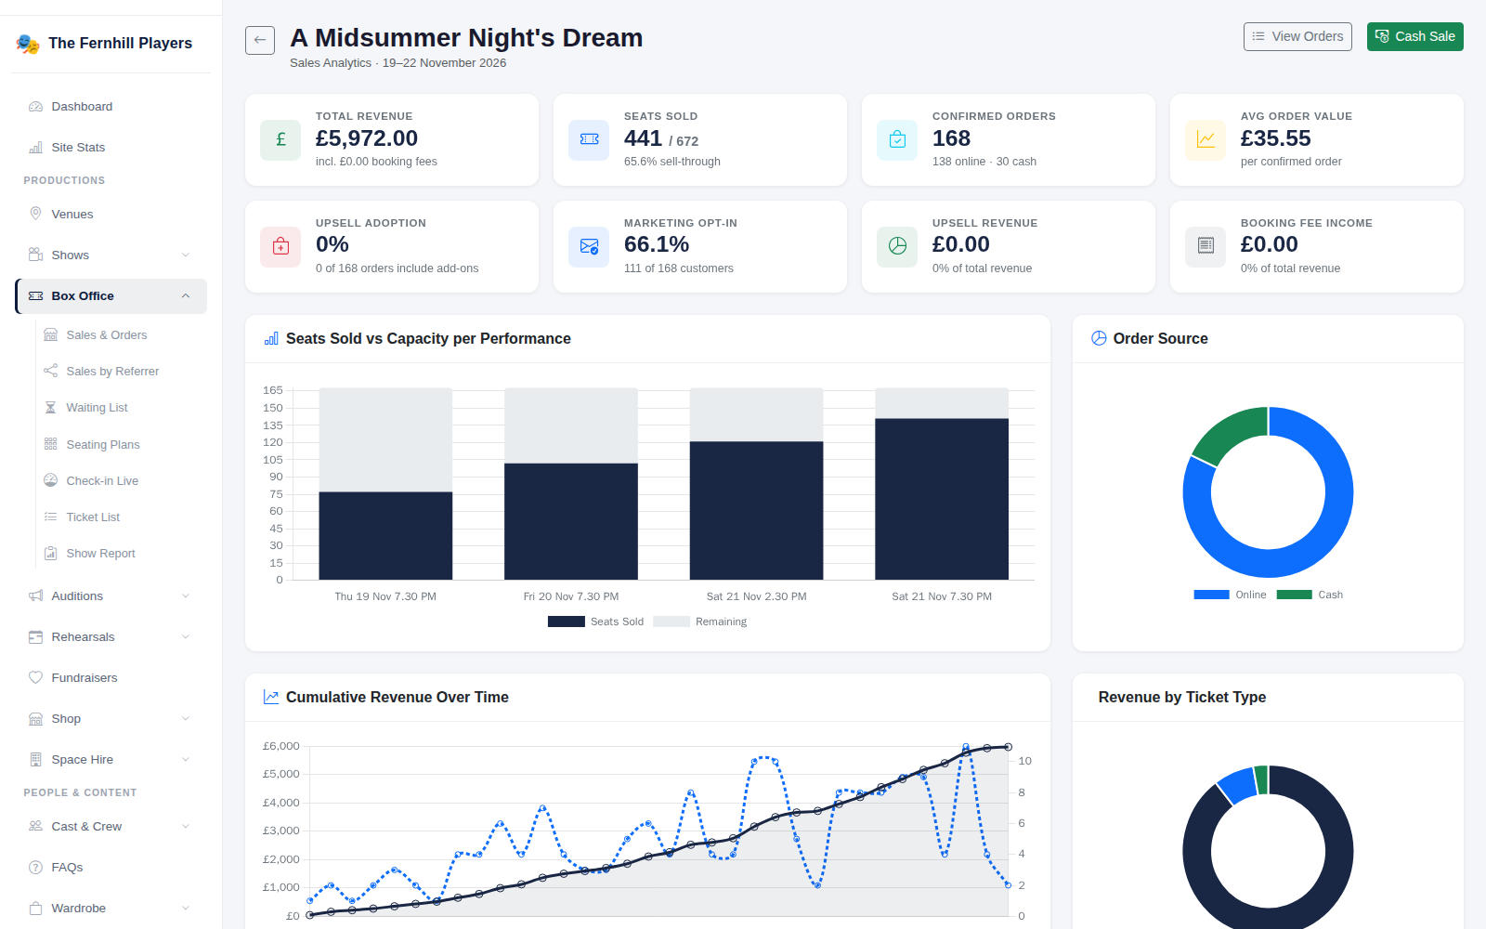Expand the Auditions submenu chevron
The width and height of the screenshot is (1486, 929).
tap(186, 596)
